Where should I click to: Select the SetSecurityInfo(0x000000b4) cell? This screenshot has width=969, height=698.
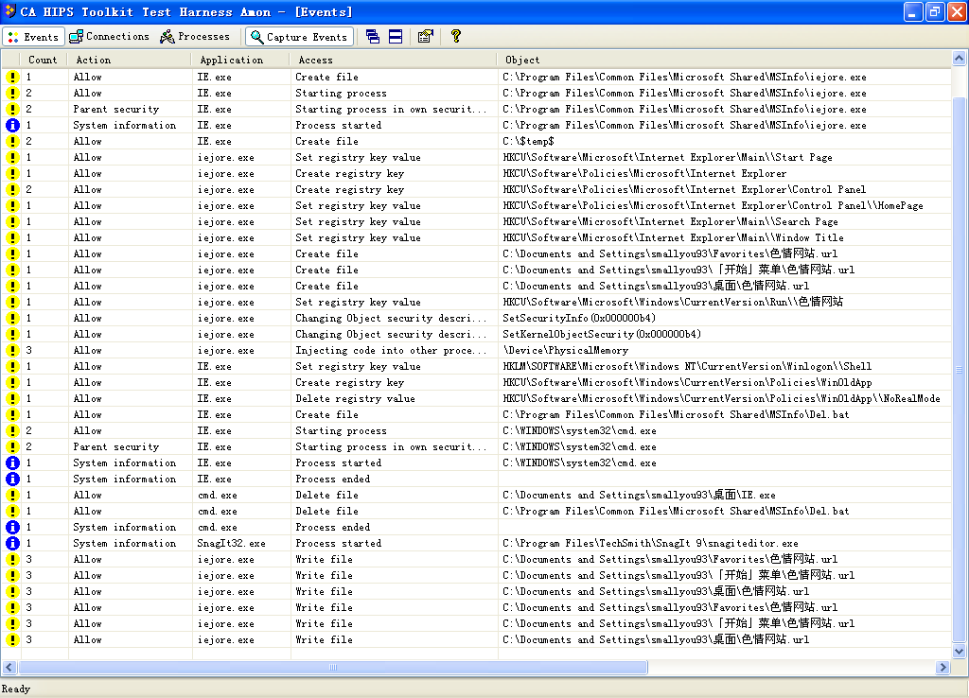(x=579, y=318)
